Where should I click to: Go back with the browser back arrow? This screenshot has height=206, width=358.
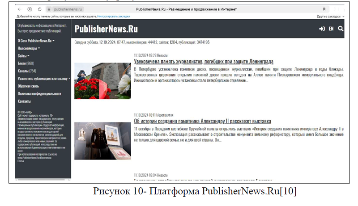19,9
